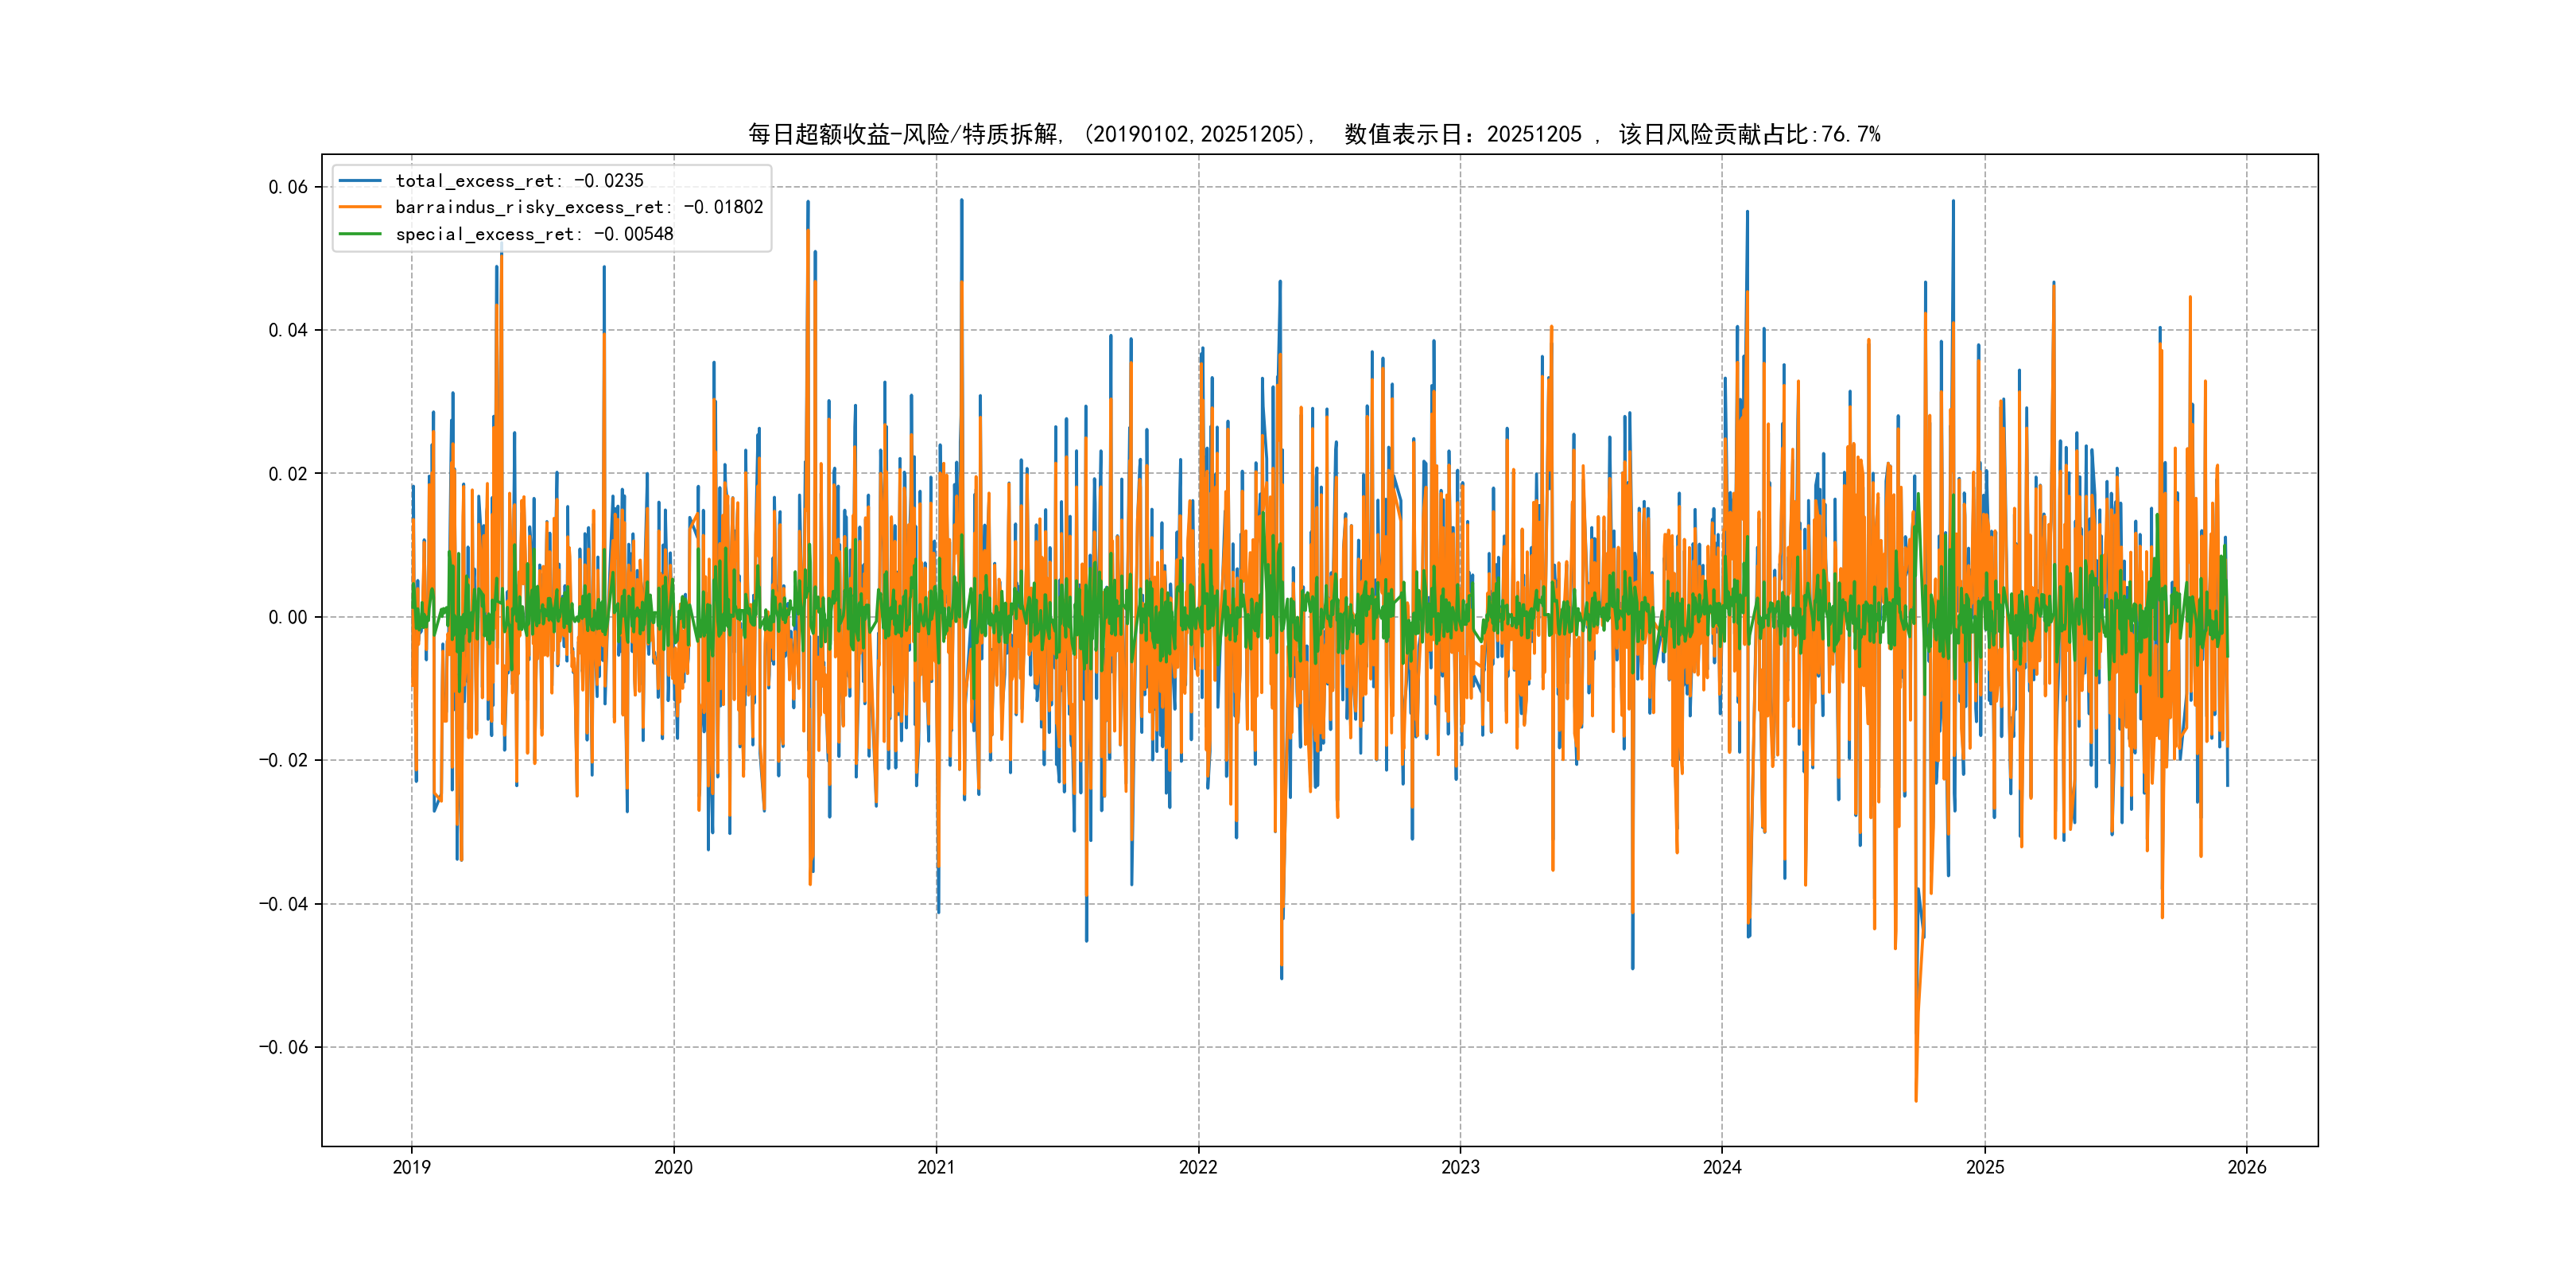The image size is (2576, 1288).
Task: Click the 2021 x-axis tick label
Action: click(x=936, y=1167)
